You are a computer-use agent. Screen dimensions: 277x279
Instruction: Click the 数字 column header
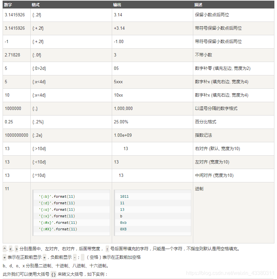(8, 5)
